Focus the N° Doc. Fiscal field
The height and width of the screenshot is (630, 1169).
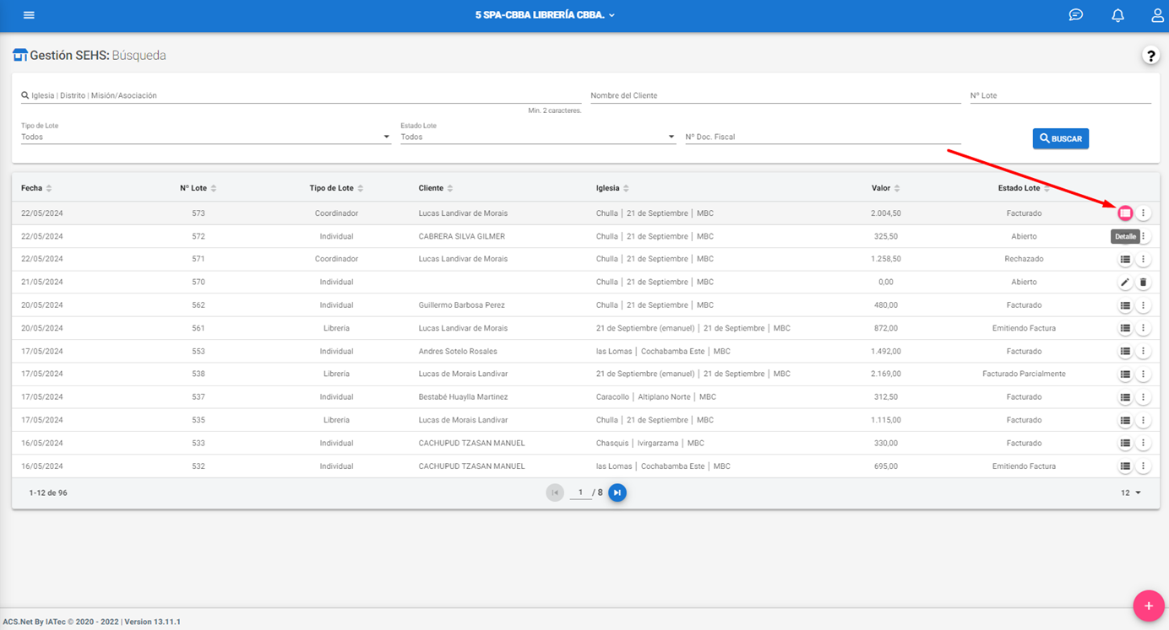tap(823, 137)
